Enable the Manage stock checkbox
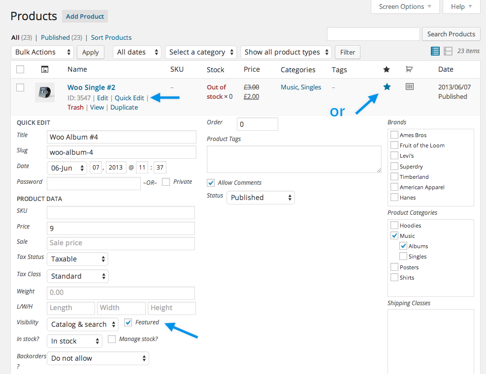 pos(112,339)
